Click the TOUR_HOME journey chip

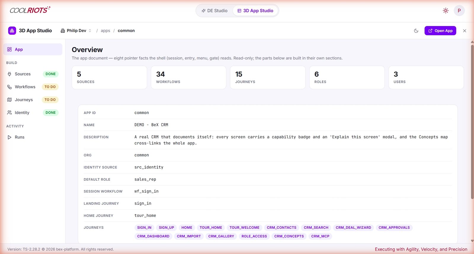[211, 228]
